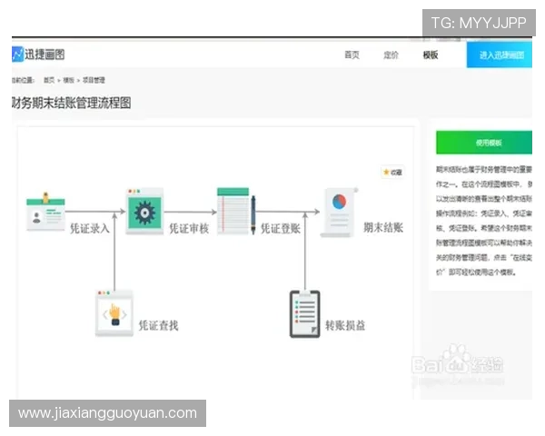Viewport: 545px width, 436px height.
Task: Click the 凭证审核 label
Action: click(x=189, y=228)
